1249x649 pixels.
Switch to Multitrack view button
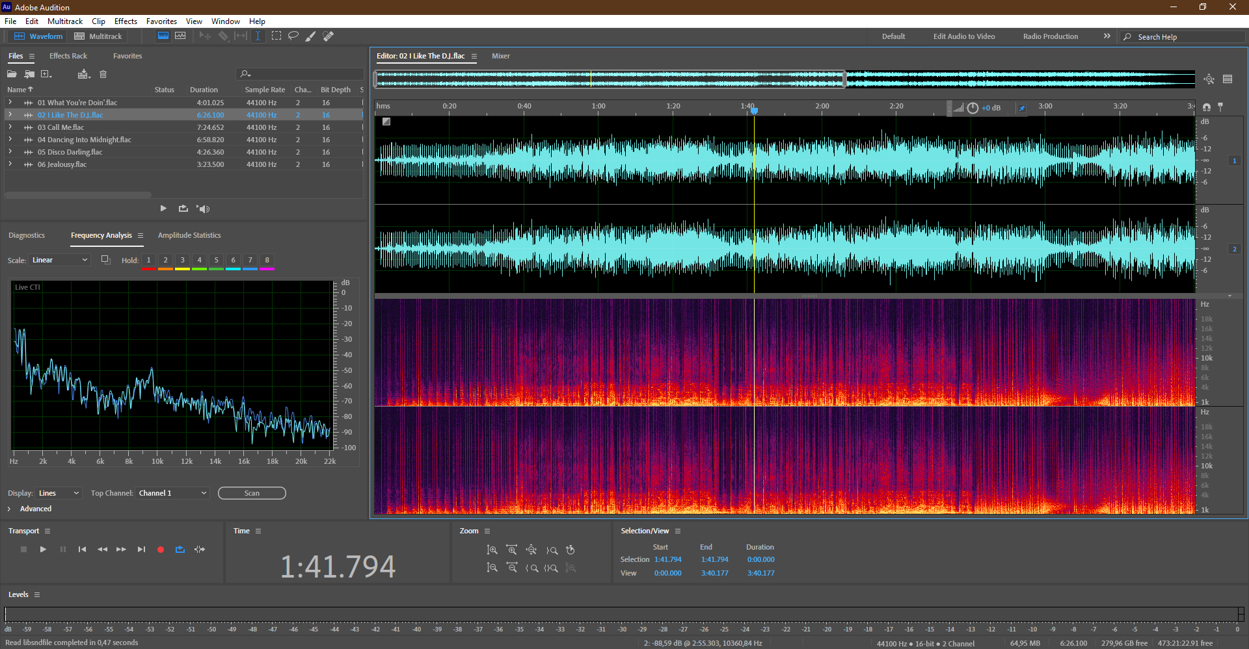point(98,36)
